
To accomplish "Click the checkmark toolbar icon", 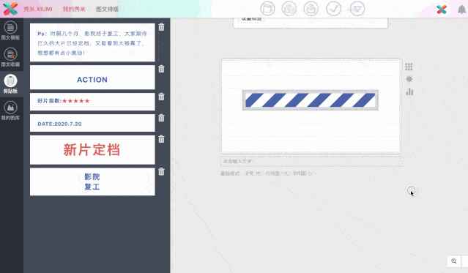I will 333,9.
